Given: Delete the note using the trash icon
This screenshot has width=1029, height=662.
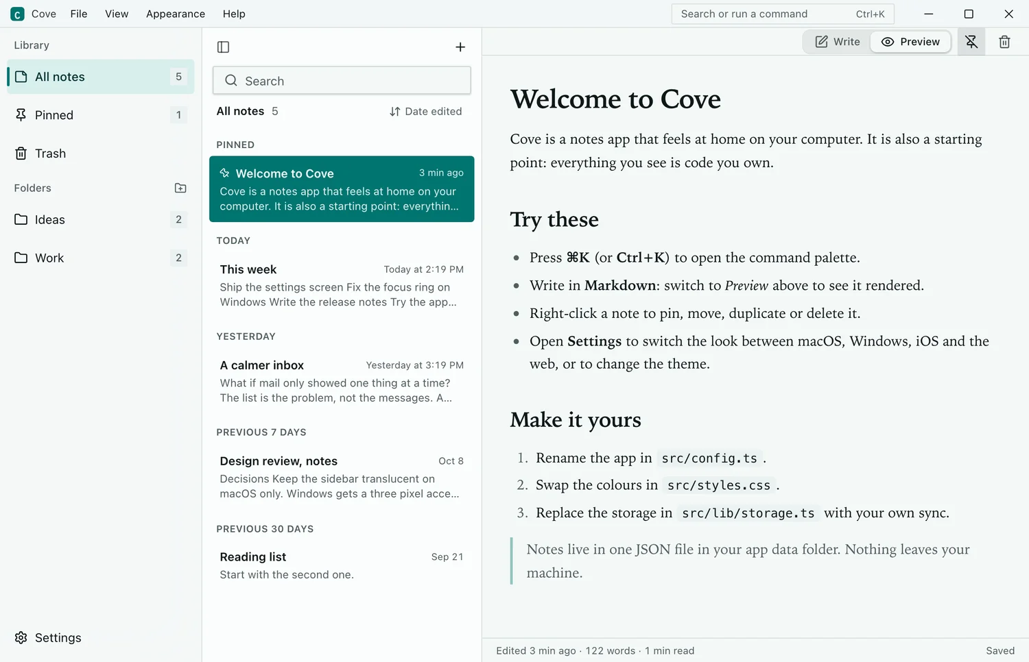Looking at the screenshot, I should (1004, 42).
